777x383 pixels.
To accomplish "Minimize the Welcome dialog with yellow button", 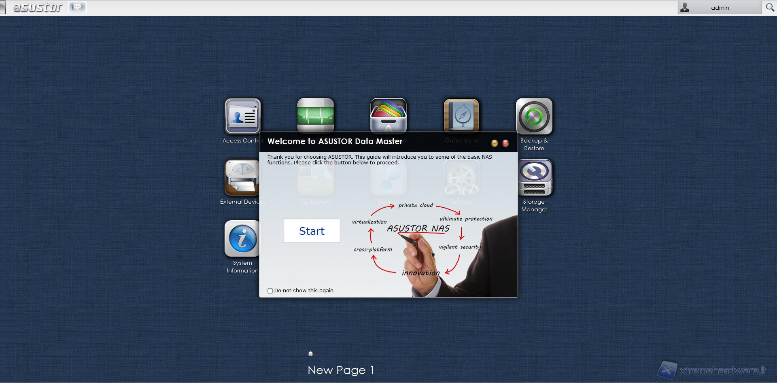I will [x=495, y=143].
